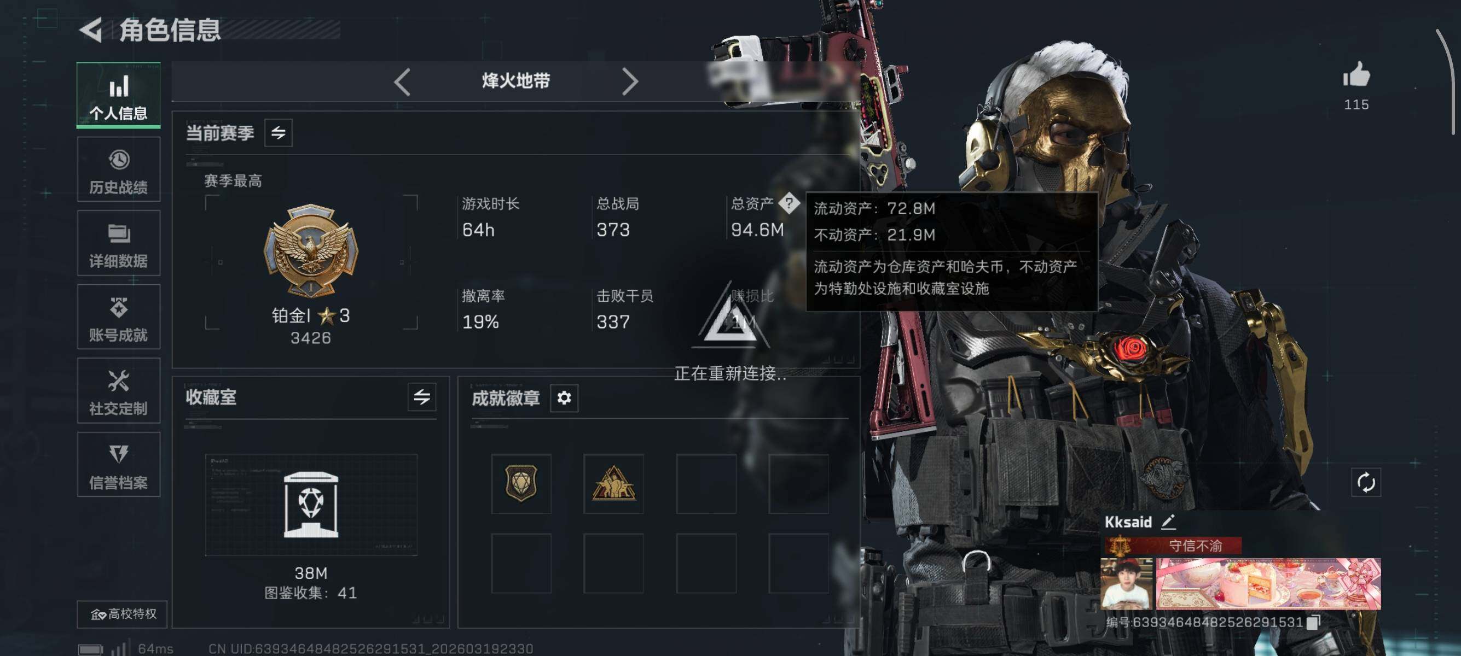This screenshot has width=1461, height=656.
Task: Like the profile with thumbs-up icon
Action: coord(1356,75)
